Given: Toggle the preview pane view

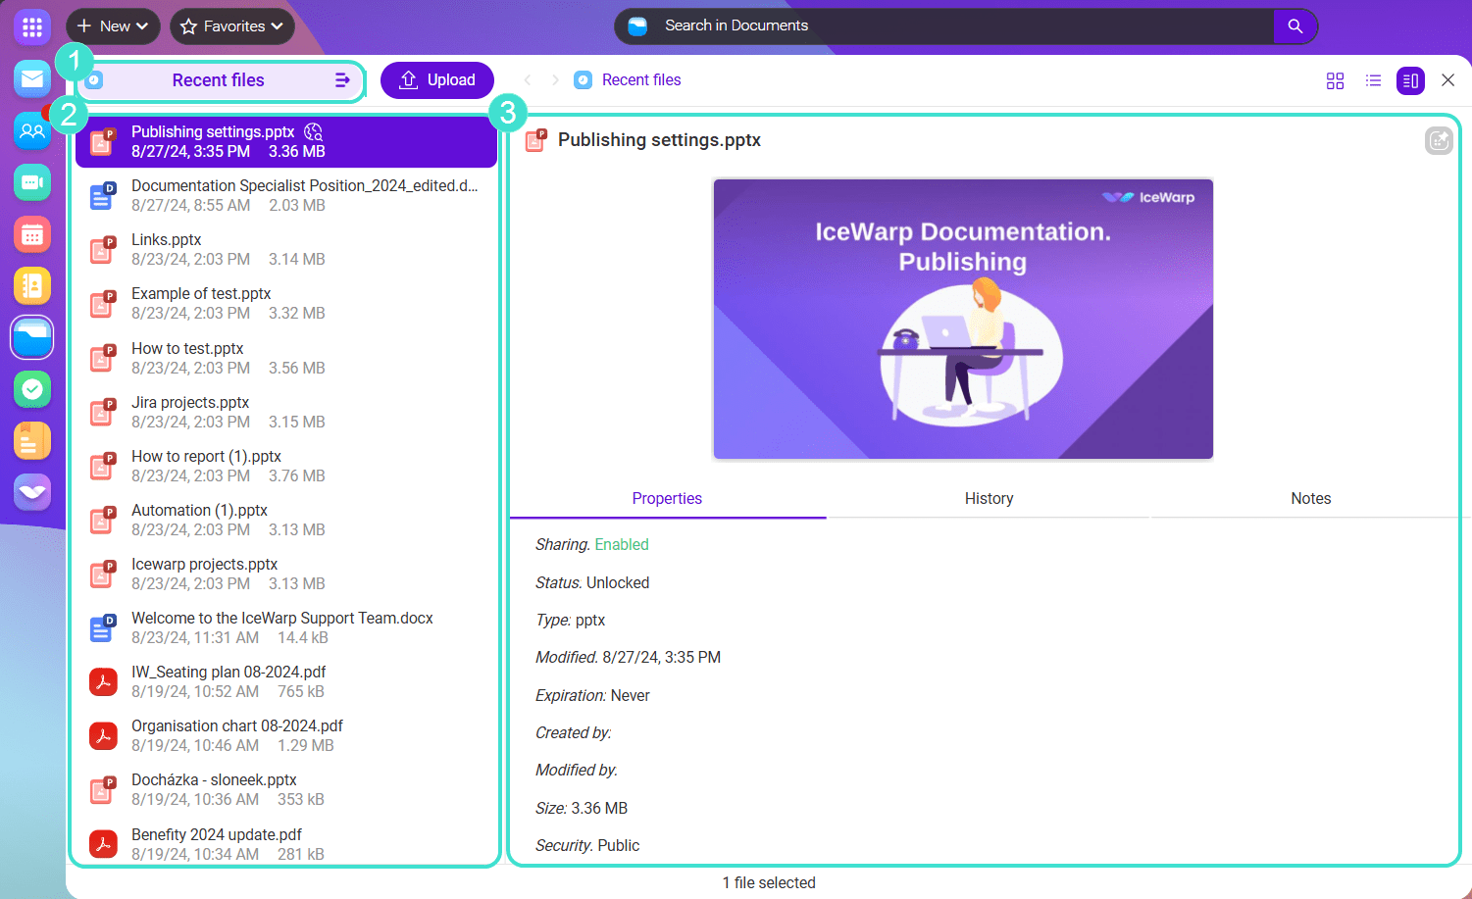Looking at the screenshot, I should (1410, 80).
